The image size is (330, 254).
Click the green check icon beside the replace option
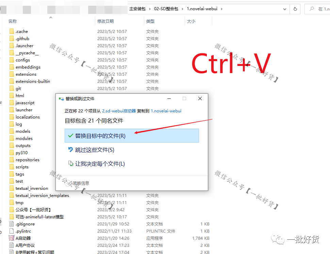click(70, 135)
